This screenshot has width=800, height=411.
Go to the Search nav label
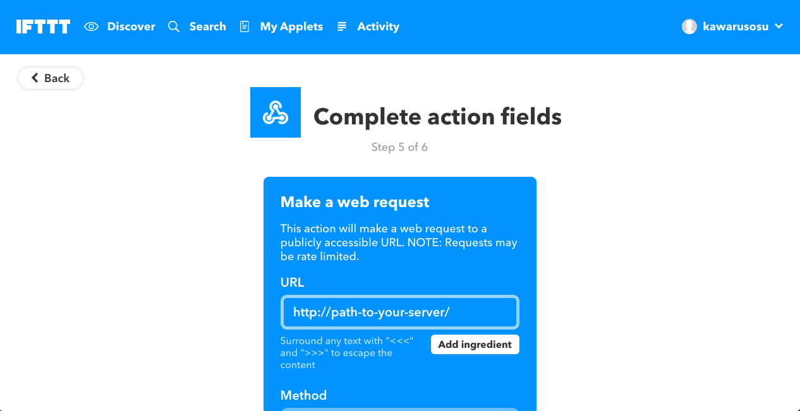[207, 27]
